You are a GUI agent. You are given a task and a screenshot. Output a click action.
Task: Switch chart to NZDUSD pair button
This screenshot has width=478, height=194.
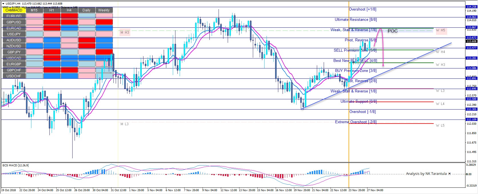14,46
